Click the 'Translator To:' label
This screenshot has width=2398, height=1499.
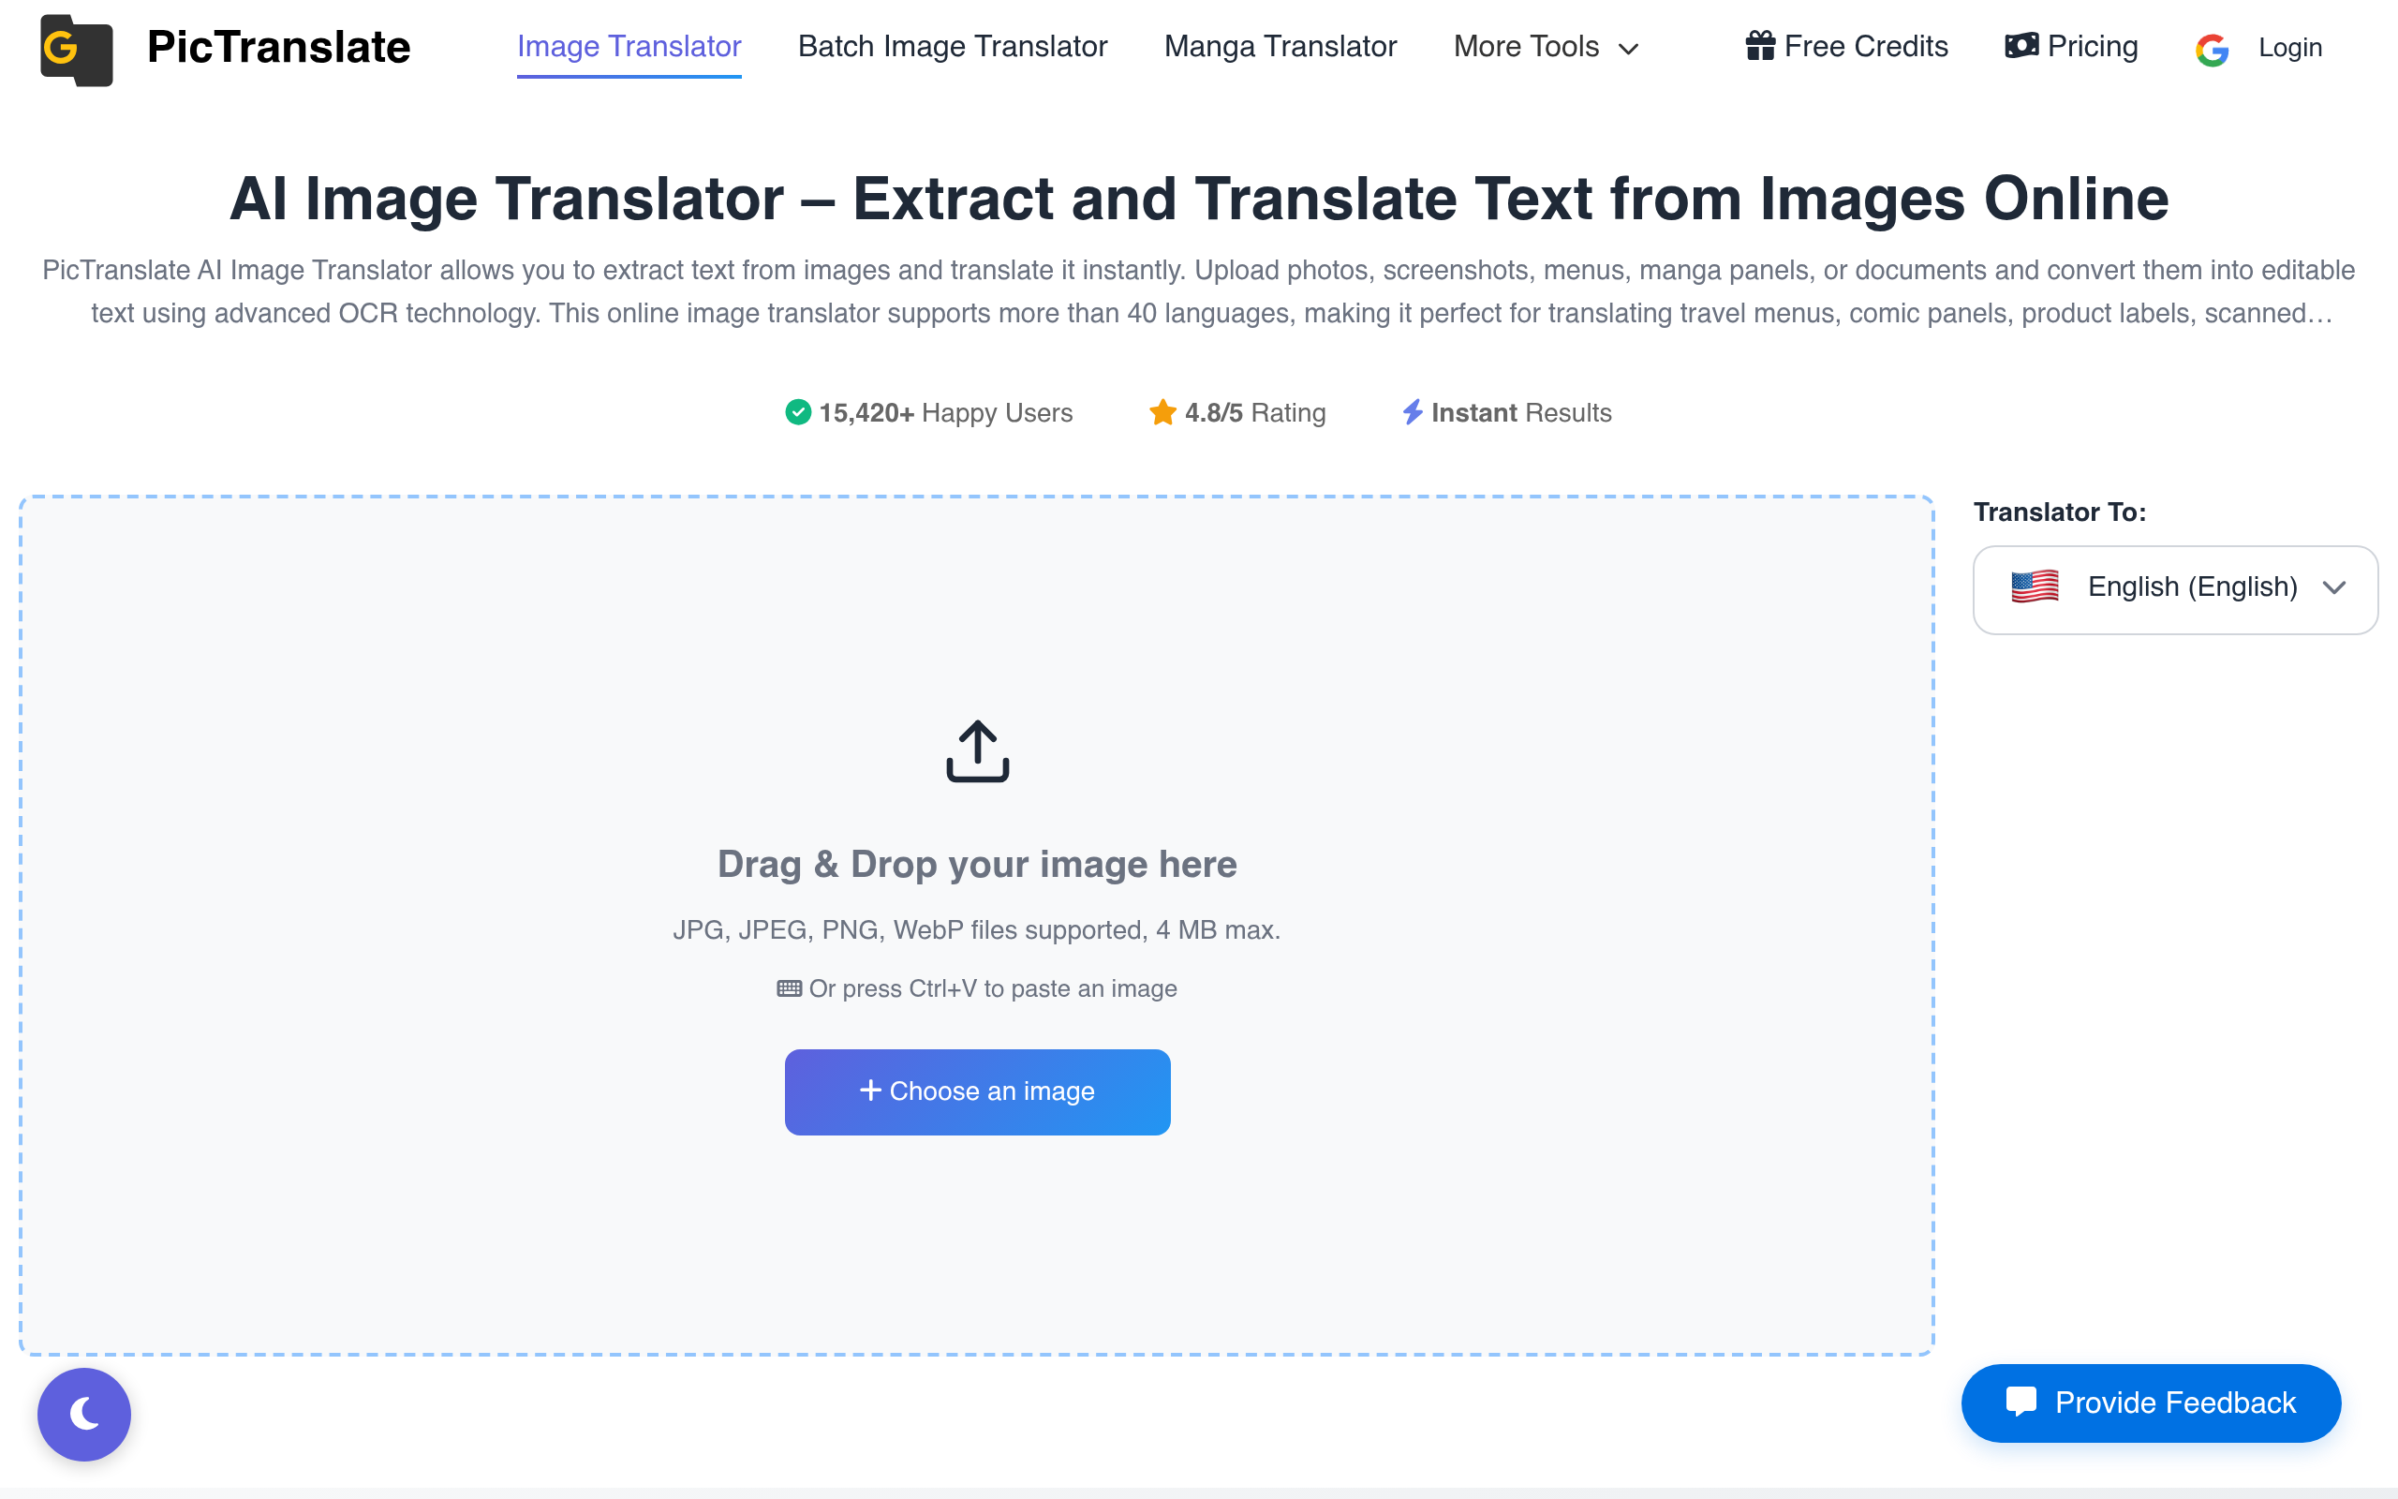tap(2059, 512)
